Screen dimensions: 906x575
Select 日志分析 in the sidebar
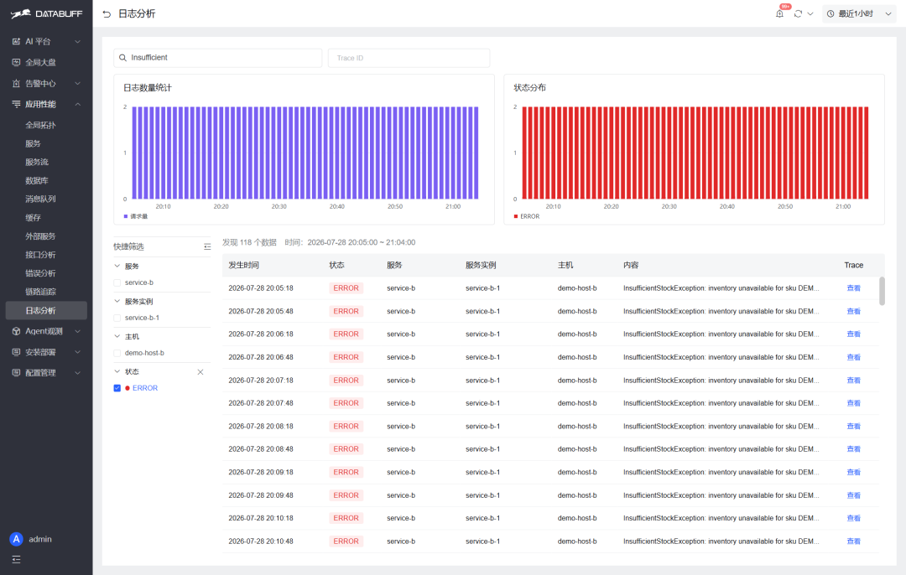[46, 311]
